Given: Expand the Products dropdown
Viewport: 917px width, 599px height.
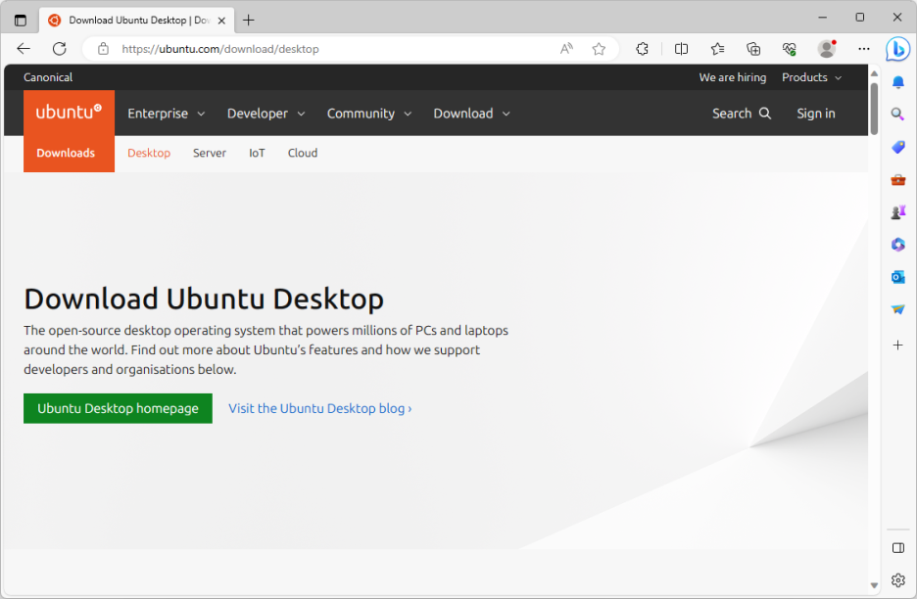Looking at the screenshot, I should [x=812, y=77].
